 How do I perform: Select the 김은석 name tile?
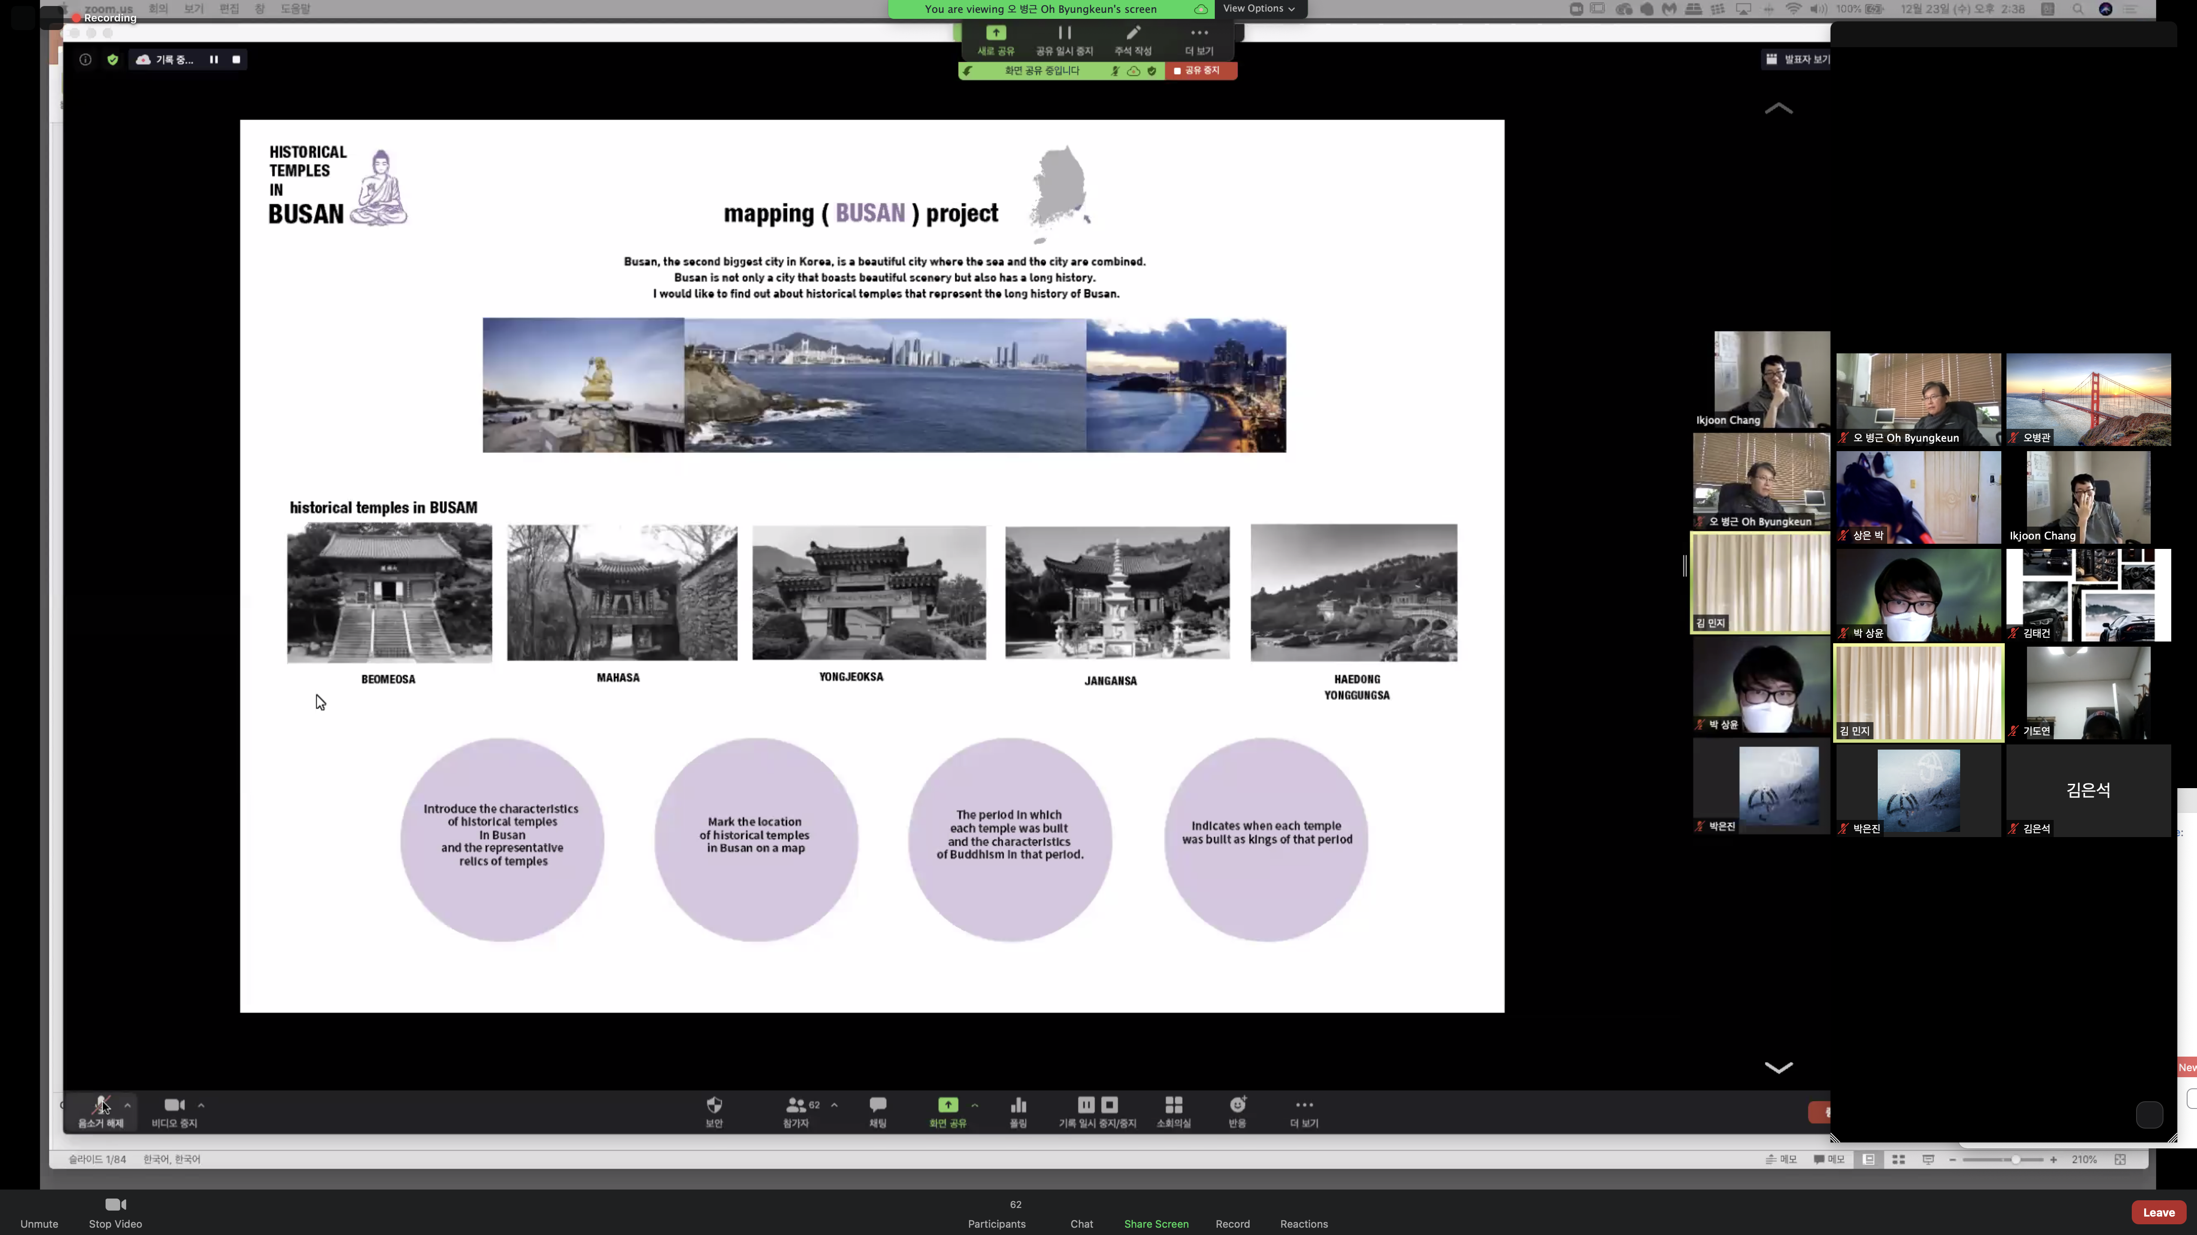(2088, 790)
